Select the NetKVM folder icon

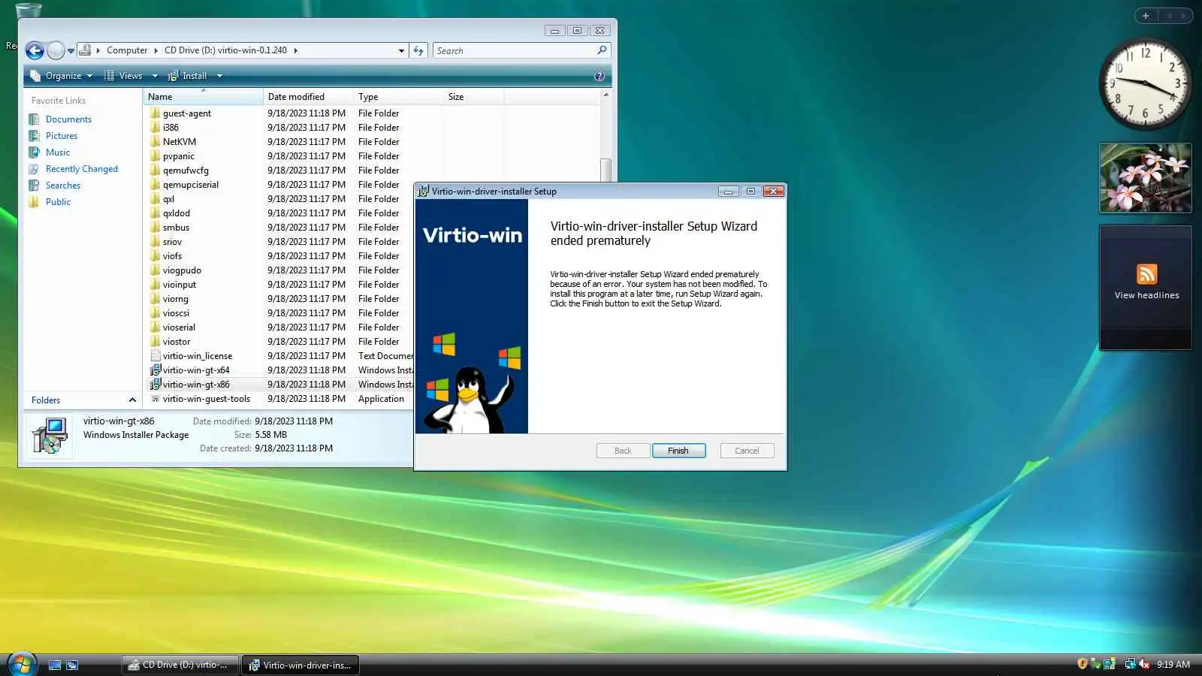(156, 142)
